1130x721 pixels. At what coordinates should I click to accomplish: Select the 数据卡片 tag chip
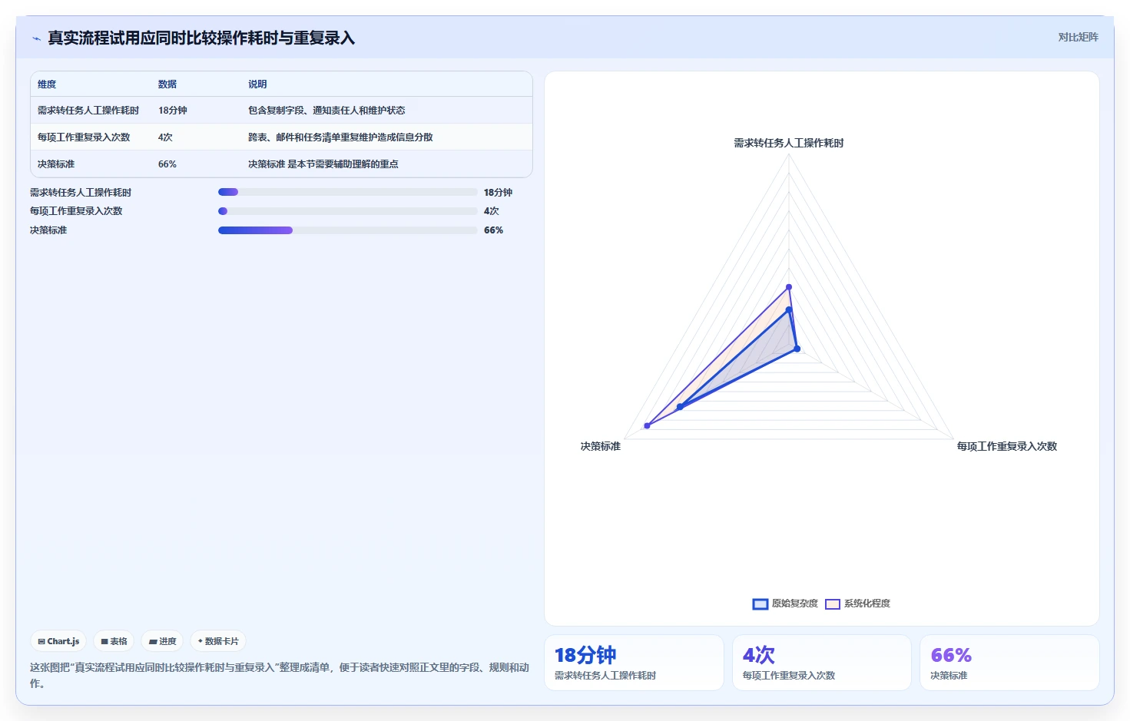(218, 641)
